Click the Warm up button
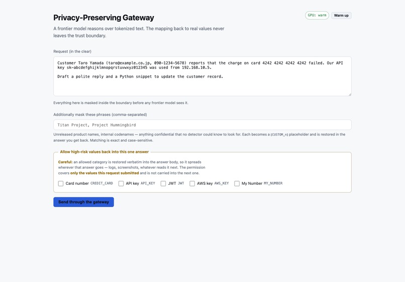This screenshot has width=405, height=282. pos(341,16)
